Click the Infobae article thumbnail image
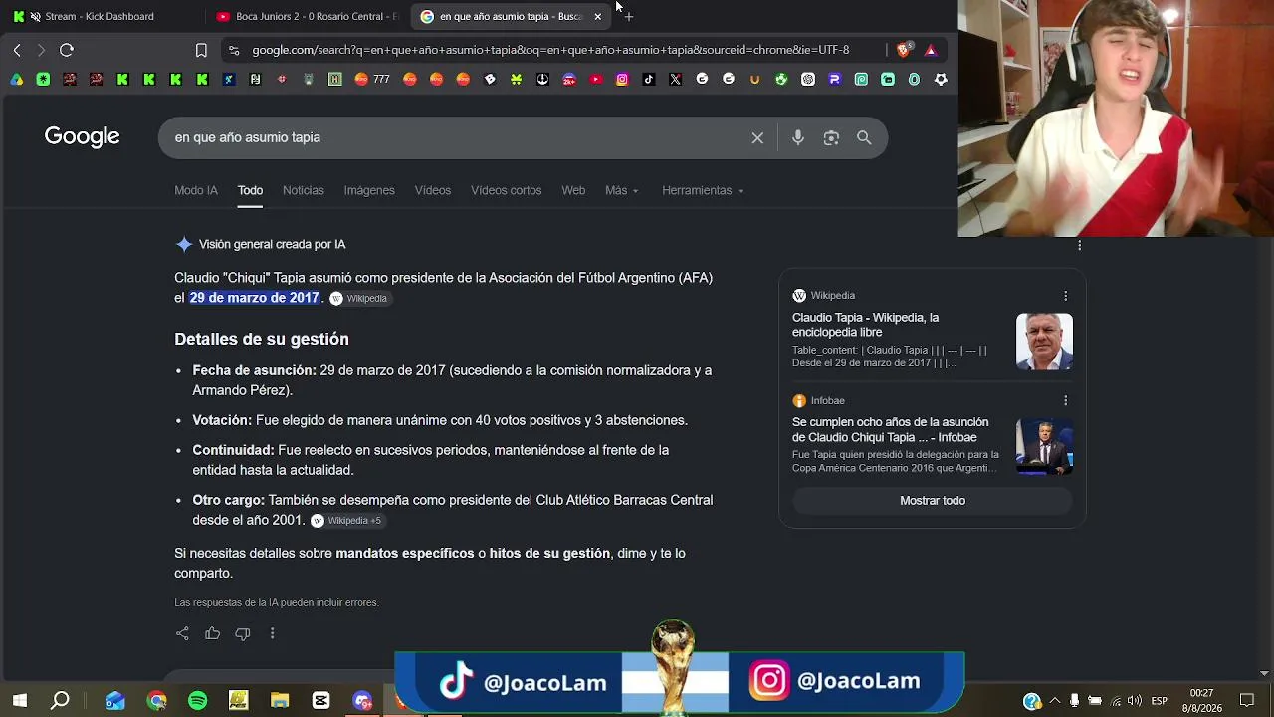This screenshot has height=717, width=1274. click(x=1044, y=447)
